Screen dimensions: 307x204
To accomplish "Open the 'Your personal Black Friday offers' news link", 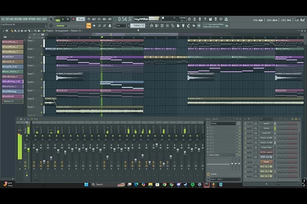I will click(x=213, y=25).
